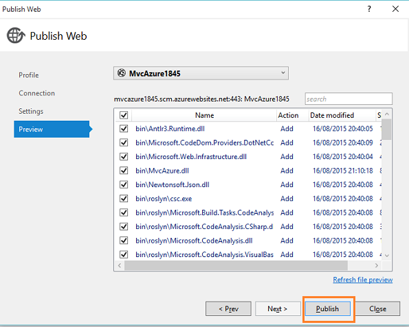This screenshot has width=409, height=327.
Task: Click the horizontal scrollbar left arrow
Action: pyautogui.click(x=120, y=265)
